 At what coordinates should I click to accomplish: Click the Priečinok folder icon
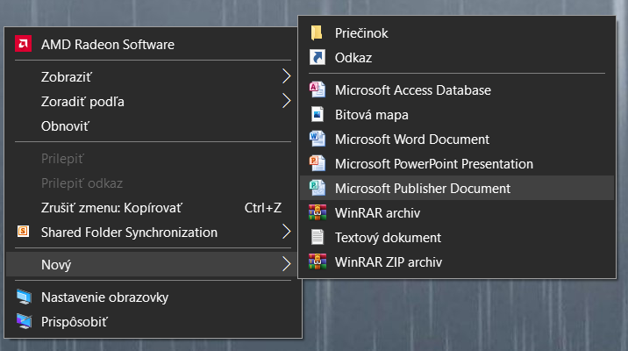coord(317,33)
